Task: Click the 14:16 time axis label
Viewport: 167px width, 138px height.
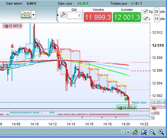Action: (x=89, y=124)
